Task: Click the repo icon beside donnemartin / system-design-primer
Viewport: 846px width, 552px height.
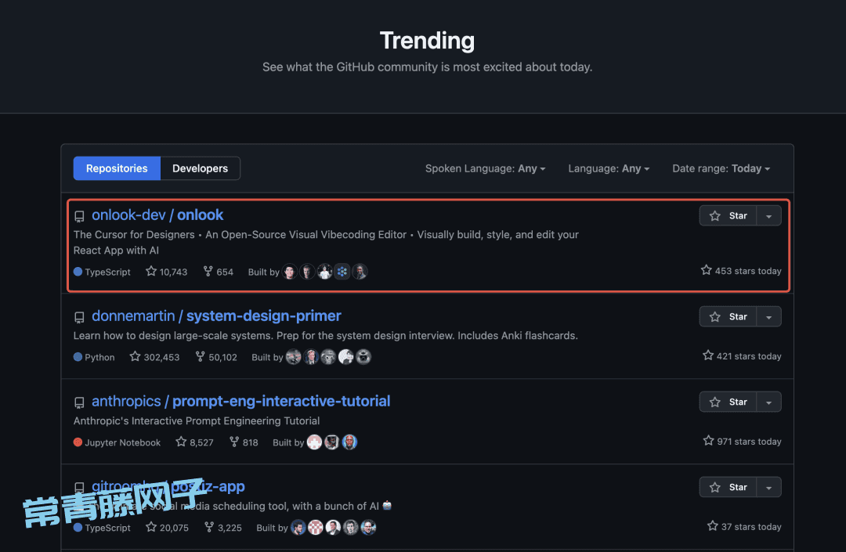Action: point(79,317)
